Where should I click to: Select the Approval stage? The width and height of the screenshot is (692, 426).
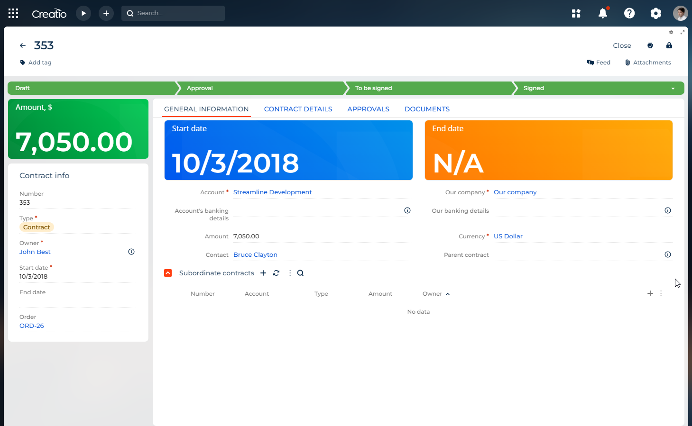(x=261, y=88)
